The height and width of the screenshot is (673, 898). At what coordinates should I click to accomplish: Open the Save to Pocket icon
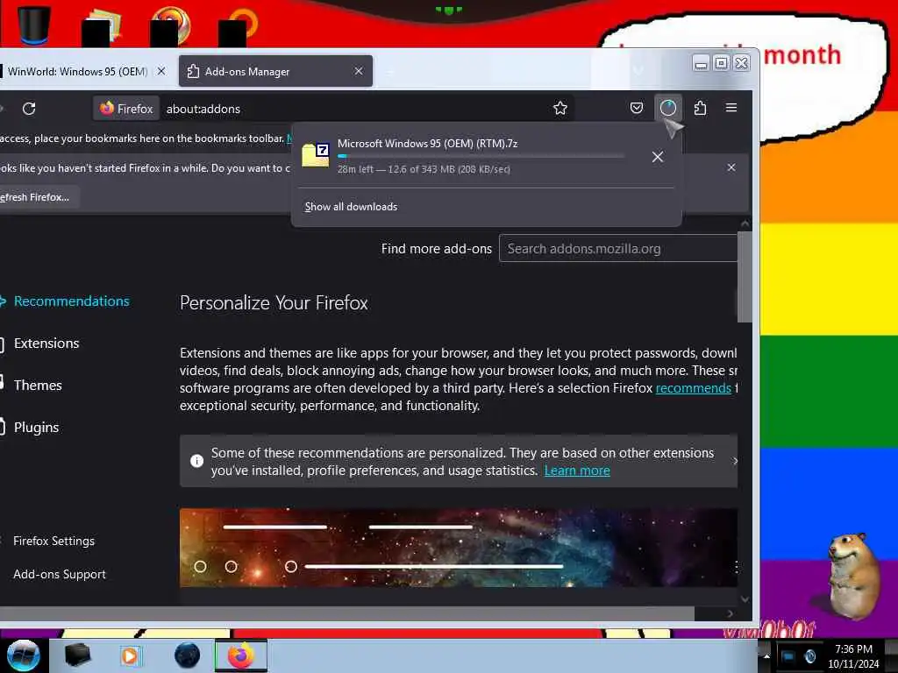[x=637, y=108]
